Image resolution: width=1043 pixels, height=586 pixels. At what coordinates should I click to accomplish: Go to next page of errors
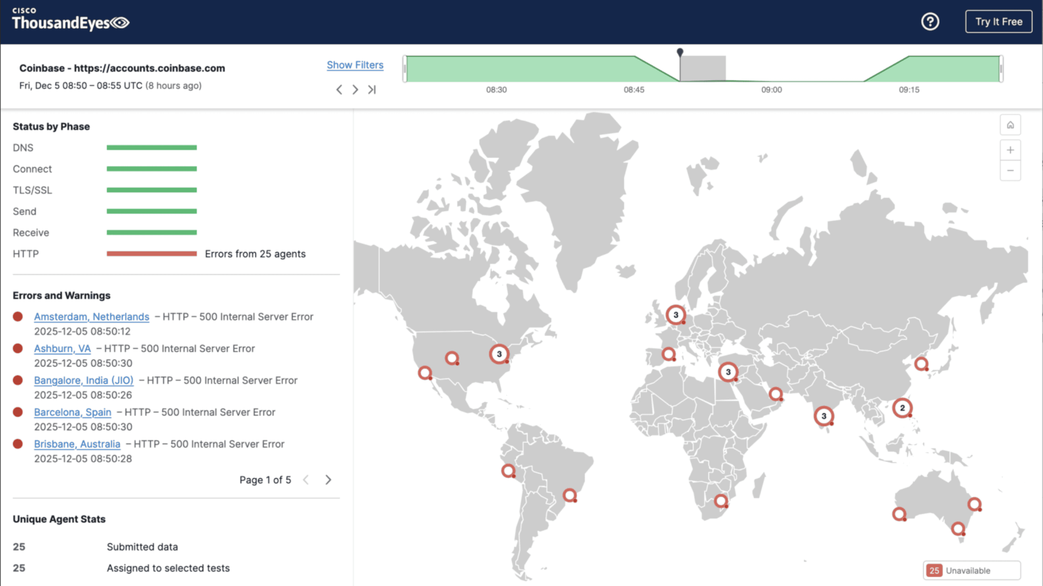tap(328, 480)
